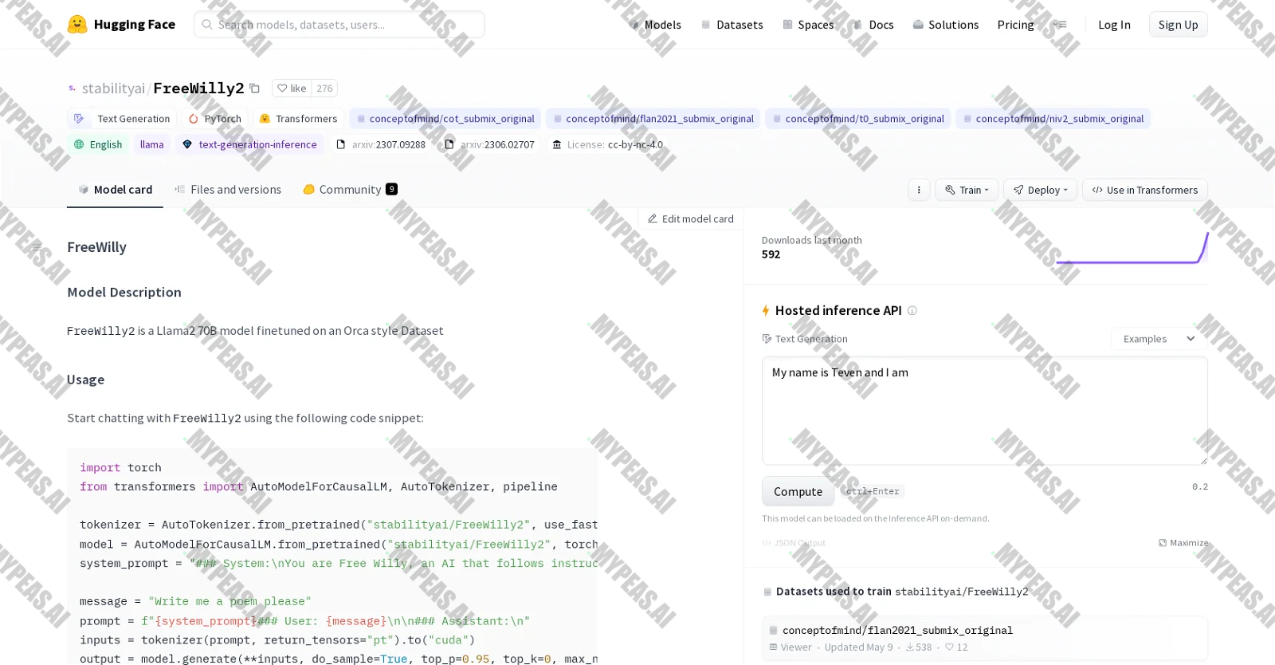Image resolution: width=1275 pixels, height=665 pixels.
Task: Click the heart like button
Action: (292, 89)
